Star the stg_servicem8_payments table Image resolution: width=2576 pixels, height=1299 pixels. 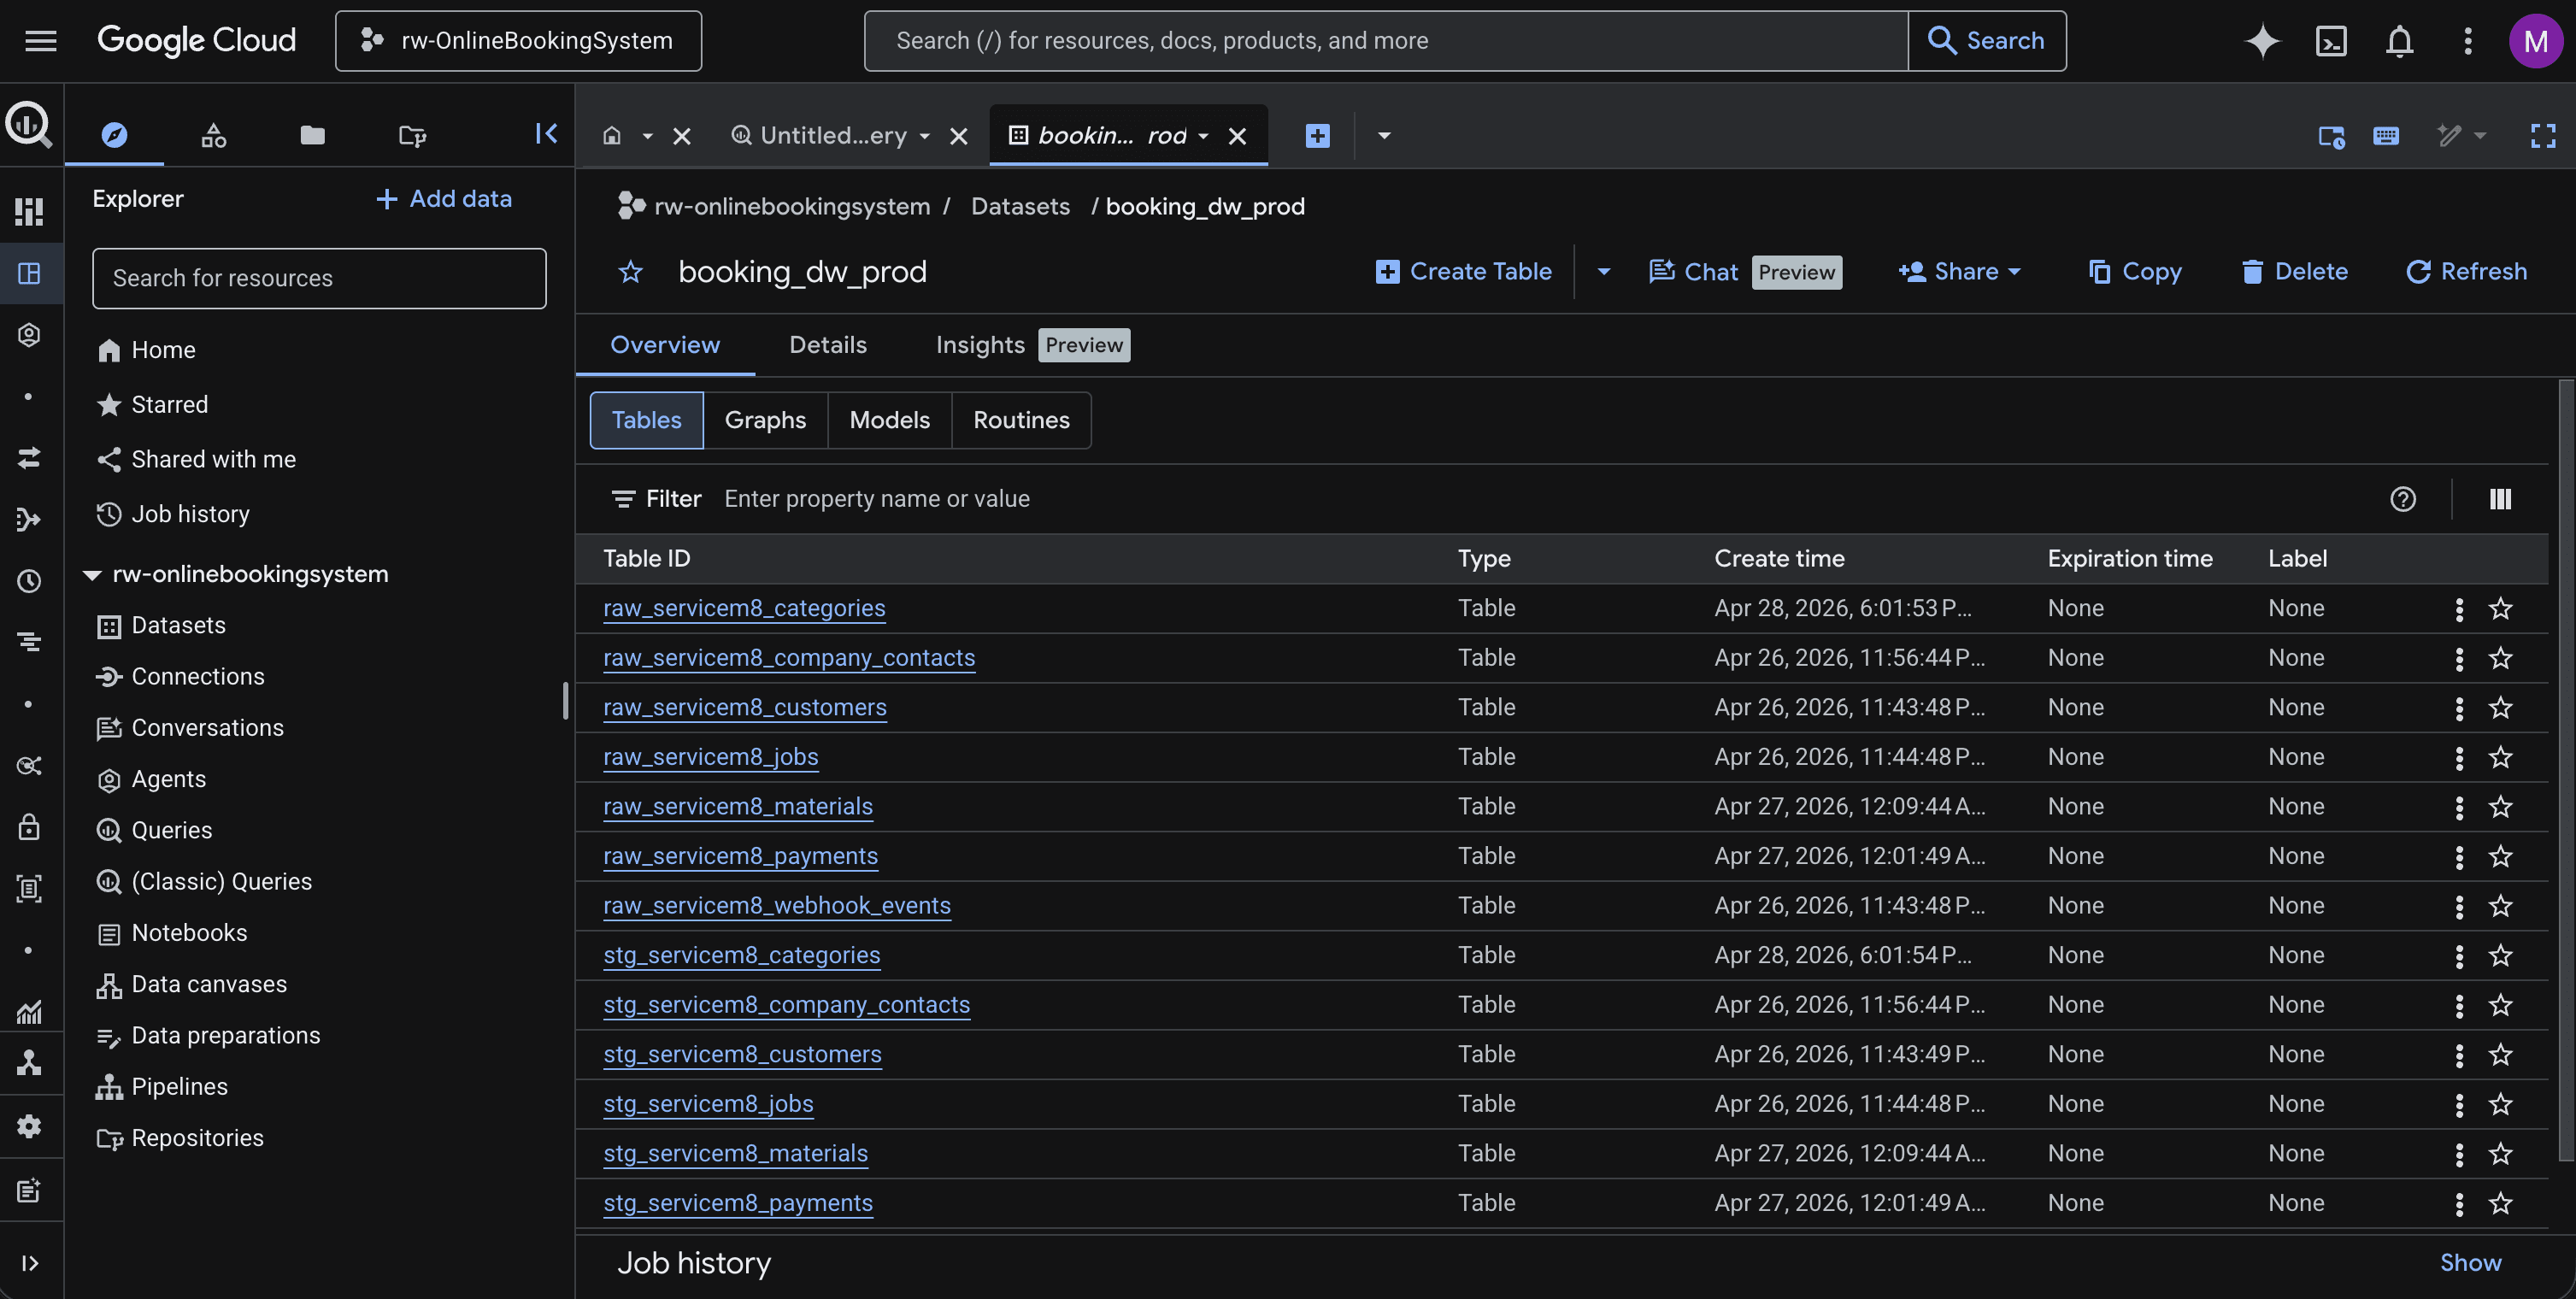pos(2500,1203)
